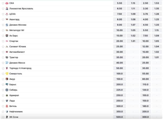
Task: Click the Барыс team logo
Action: click(x=7, y=84)
